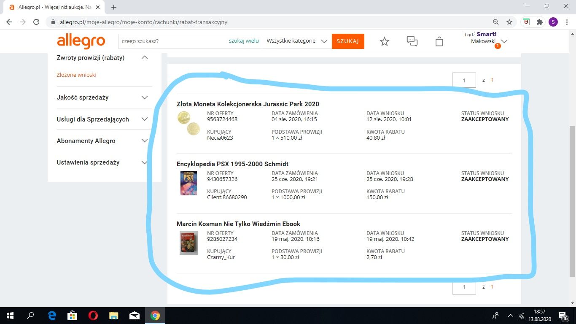Bookmark this page with Chrome star icon
Screen dimensions: 576x324
(509, 22)
